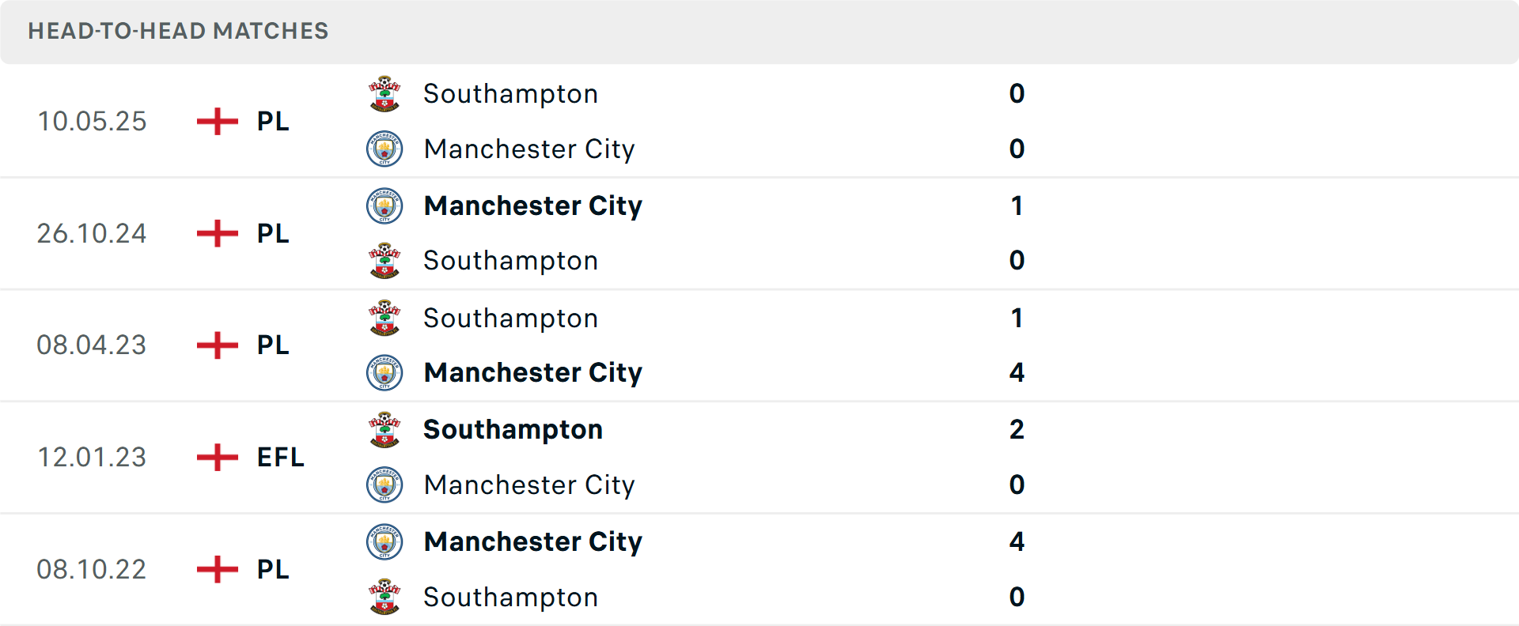Click the England flag for the 08.10.22 match
1519x626 pixels.
(x=215, y=569)
